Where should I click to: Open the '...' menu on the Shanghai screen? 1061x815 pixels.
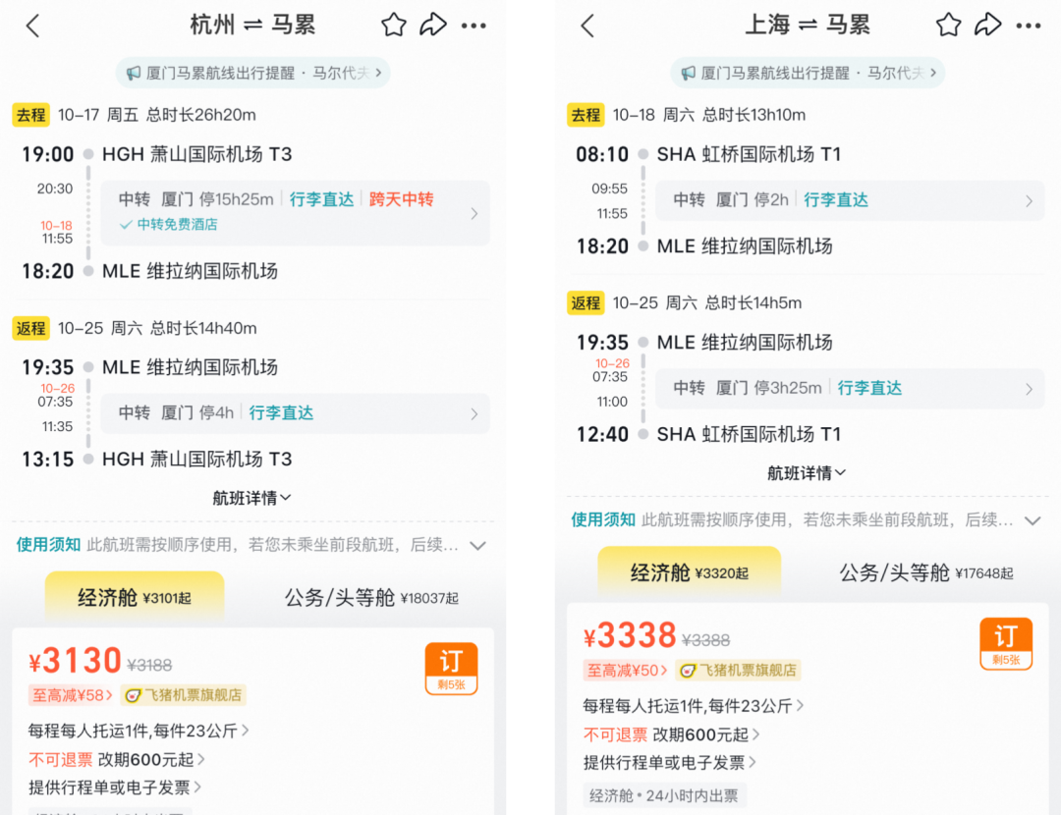point(1030,26)
